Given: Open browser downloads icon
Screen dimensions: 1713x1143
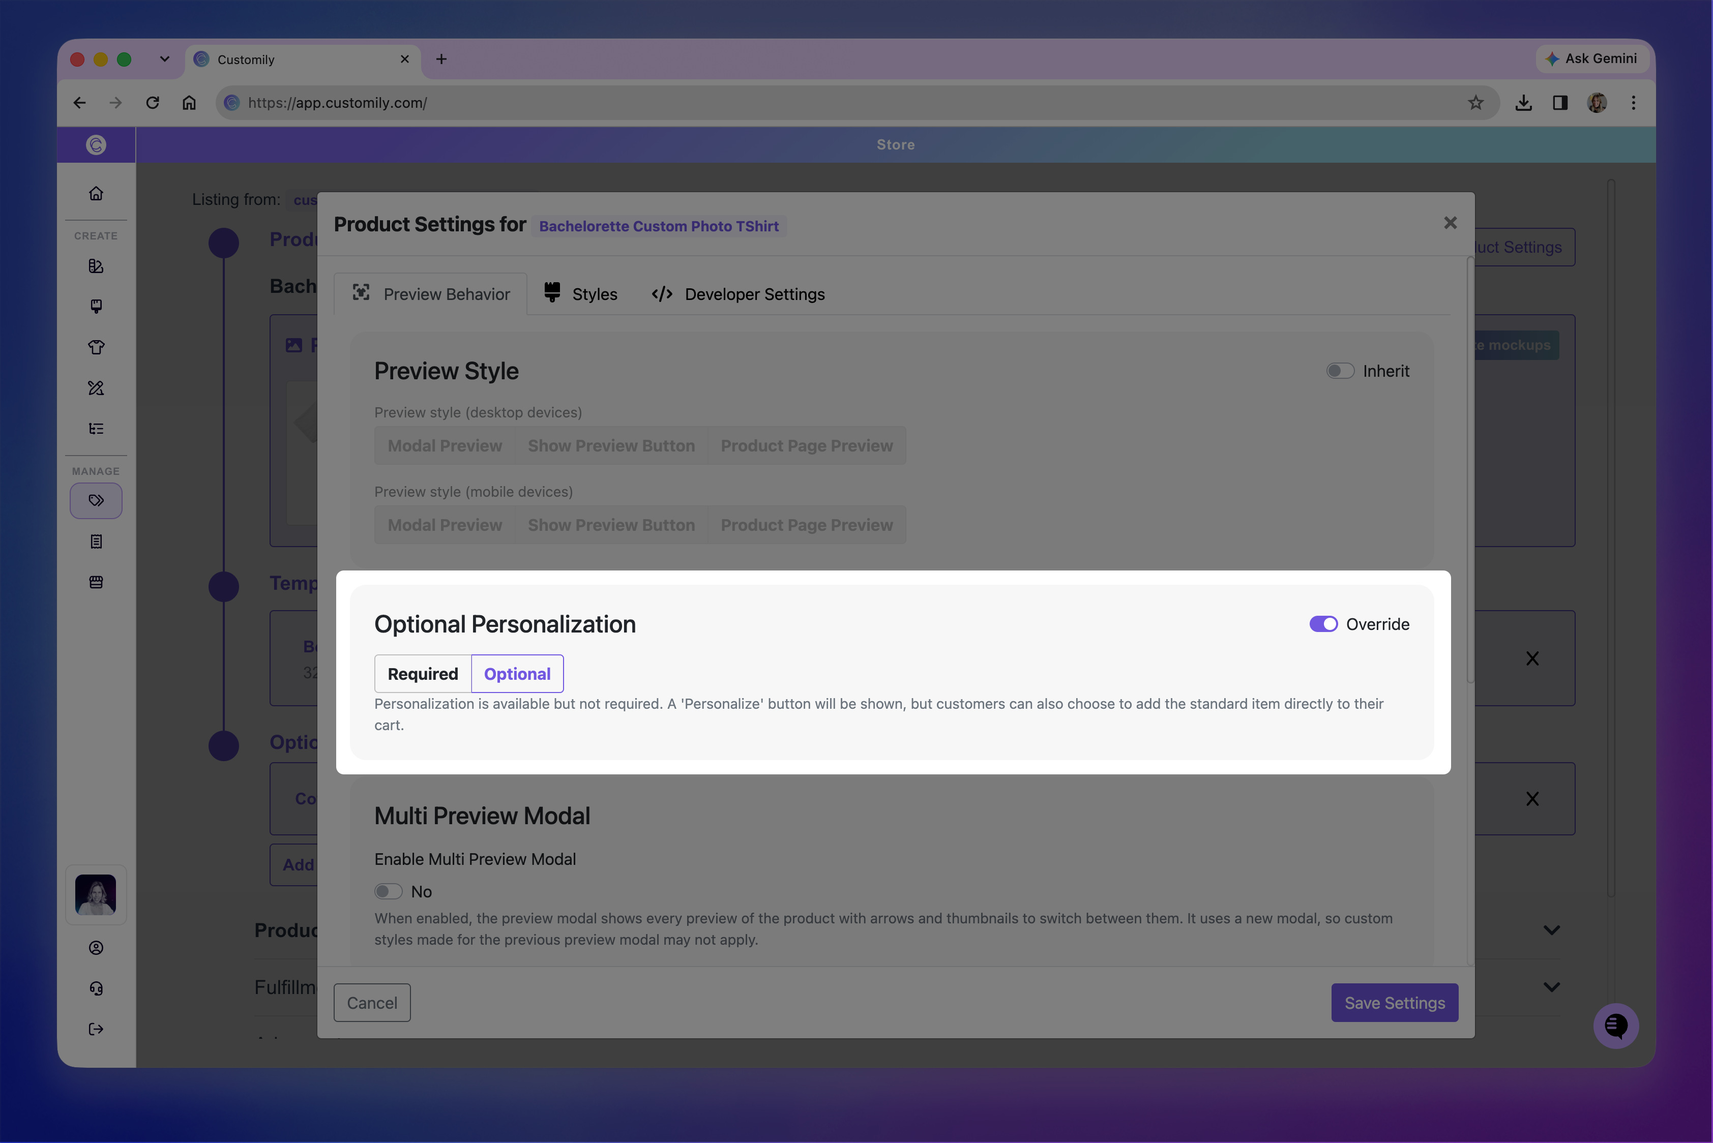Looking at the screenshot, I should [x=1523, y=103].
